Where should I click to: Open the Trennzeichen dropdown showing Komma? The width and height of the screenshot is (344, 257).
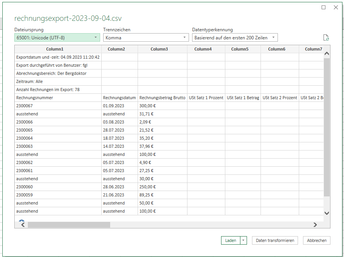pyautogui.click(x=146, y=37)
